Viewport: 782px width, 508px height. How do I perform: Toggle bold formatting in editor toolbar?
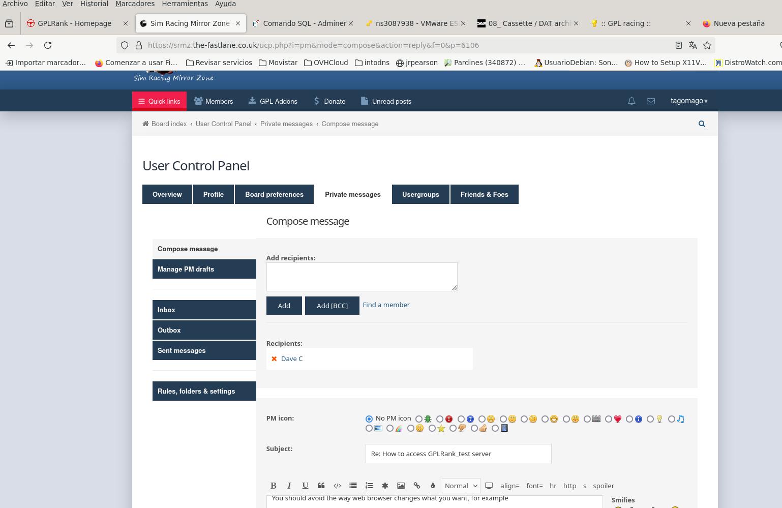pos(273,486)
